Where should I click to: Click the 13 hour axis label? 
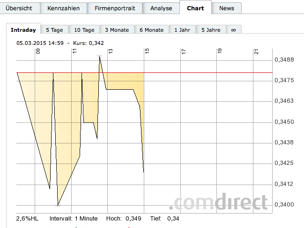[x=111, y=52]
